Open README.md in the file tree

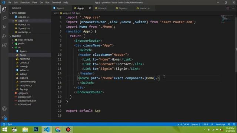(24, 105)
